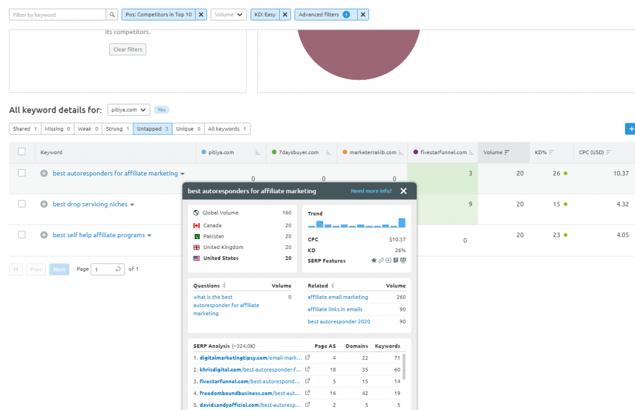This screenshot has width=635, height=410.
Task: Expand arrow next to best self help affiliate programs
Action: (x=149, y=235)
